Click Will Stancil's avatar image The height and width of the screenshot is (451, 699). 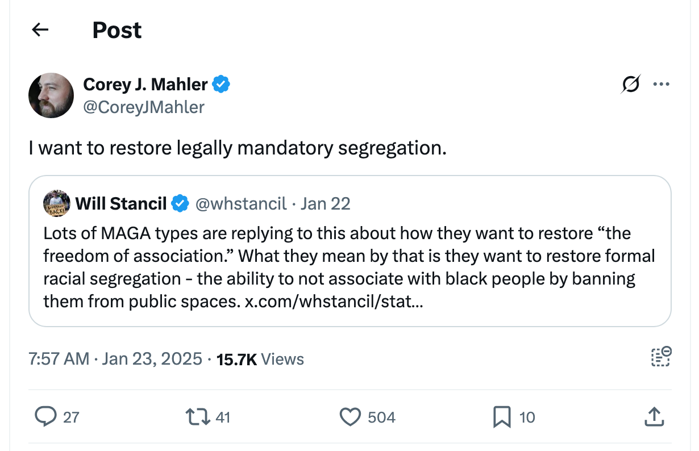(56, 203)
